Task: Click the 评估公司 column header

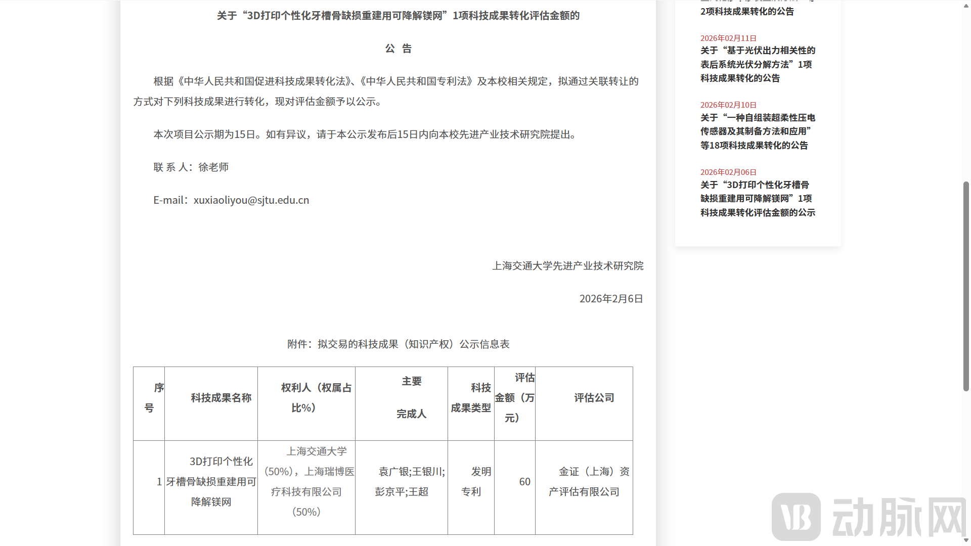Action: (593, 397)
